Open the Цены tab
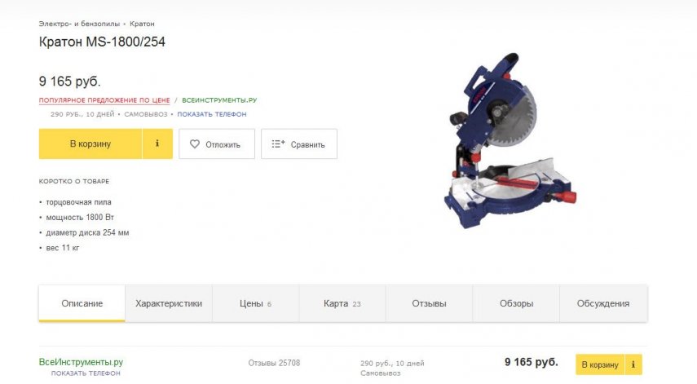Screen dimensions: 697x384 tap(256, 303)
